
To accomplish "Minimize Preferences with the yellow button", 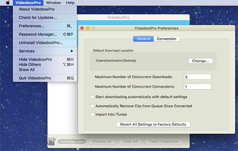I will (x=88, y=28).
